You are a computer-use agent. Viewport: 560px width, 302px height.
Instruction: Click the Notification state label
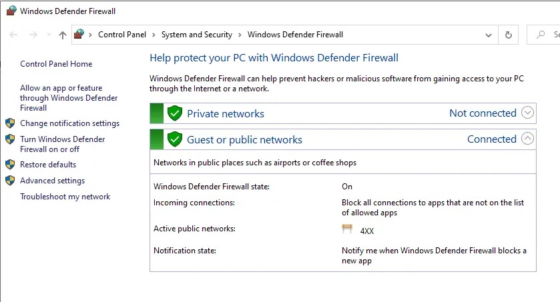click(185, 251)
